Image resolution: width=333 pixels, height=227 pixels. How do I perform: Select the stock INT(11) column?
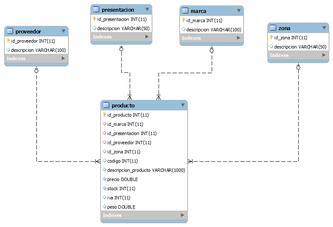point(144,189)
